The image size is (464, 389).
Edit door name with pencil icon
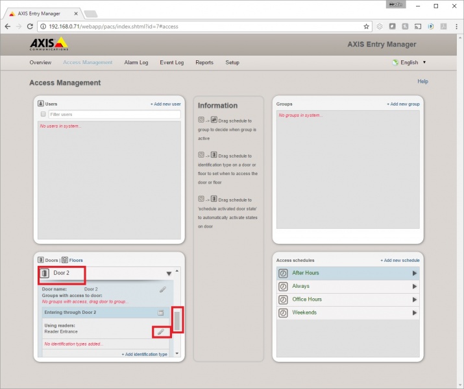(x=163, y=289)
